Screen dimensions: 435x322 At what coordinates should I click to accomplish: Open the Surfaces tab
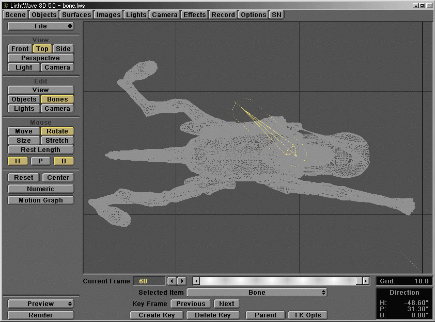(76, 14)
